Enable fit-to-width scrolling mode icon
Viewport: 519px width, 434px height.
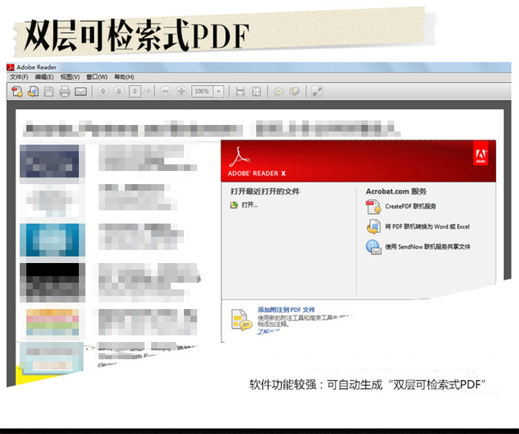[x=240, y=91]
